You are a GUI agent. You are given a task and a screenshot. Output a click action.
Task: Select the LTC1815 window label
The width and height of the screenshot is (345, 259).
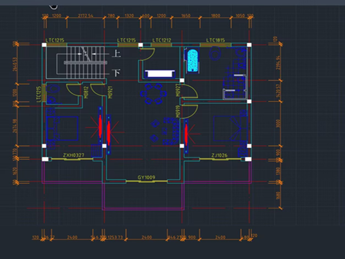tap(216, 40)
